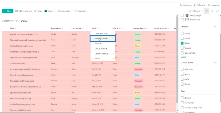
Task: Open the filters pane funnel icon
Action: (x=206, y=11)
